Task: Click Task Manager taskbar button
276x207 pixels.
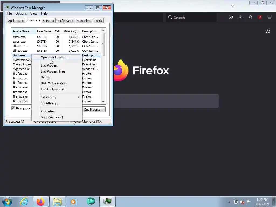Action: pyautogui.click(x=107, y=202)
